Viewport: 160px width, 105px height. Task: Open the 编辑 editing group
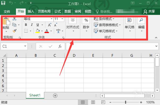(x=141, y=25)
